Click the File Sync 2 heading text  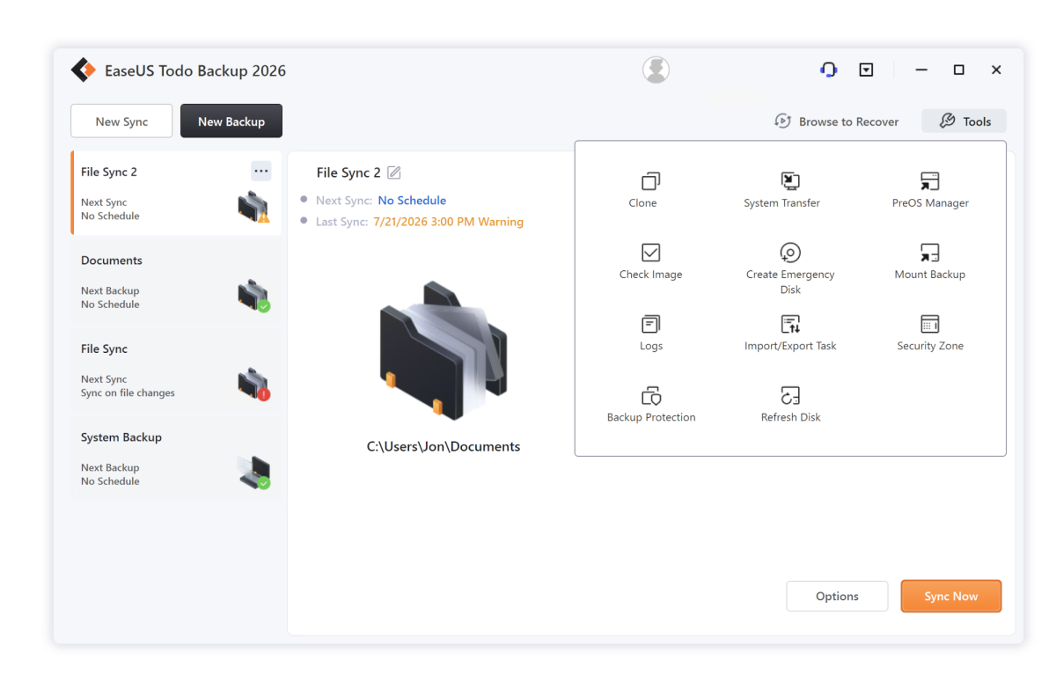click(x=348, y=172)
